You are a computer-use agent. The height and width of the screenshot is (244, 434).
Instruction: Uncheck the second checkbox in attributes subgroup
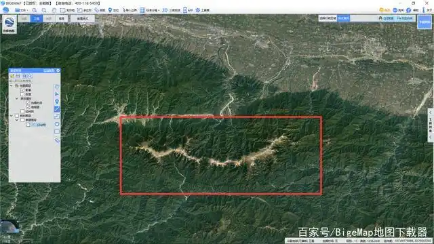pyautogui.click(x=28, y=107)
